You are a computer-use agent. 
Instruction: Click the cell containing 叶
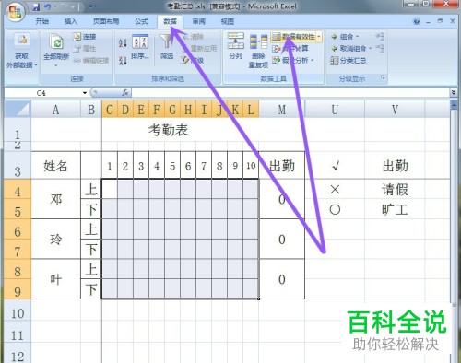[55, 279]
